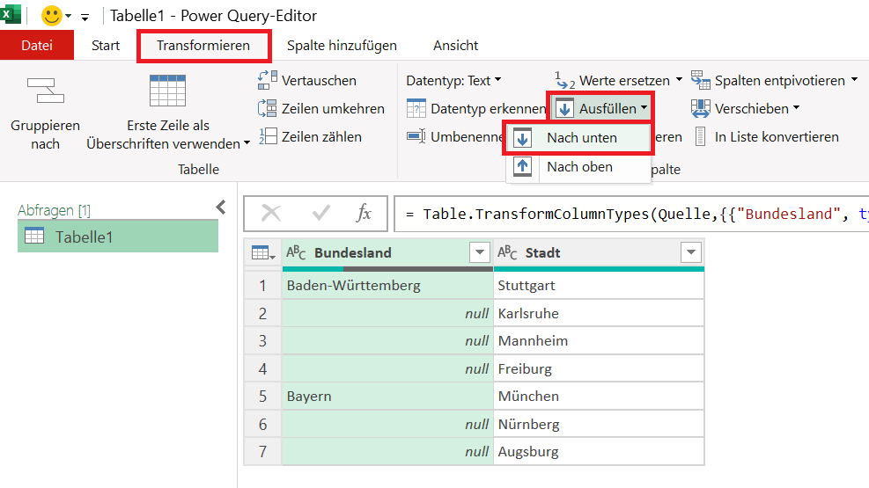Click the fx formula icon
Image resolution: width=869 pixels, height=488 pixels.
tap(364, 213)
